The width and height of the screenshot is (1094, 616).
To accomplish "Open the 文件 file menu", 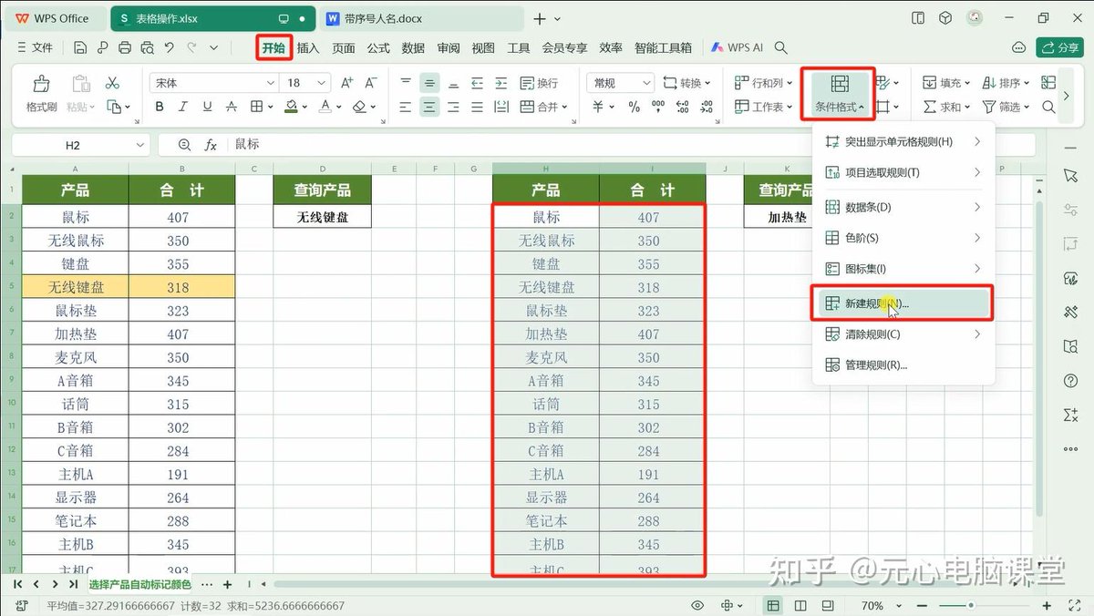I will coord(35,47).
